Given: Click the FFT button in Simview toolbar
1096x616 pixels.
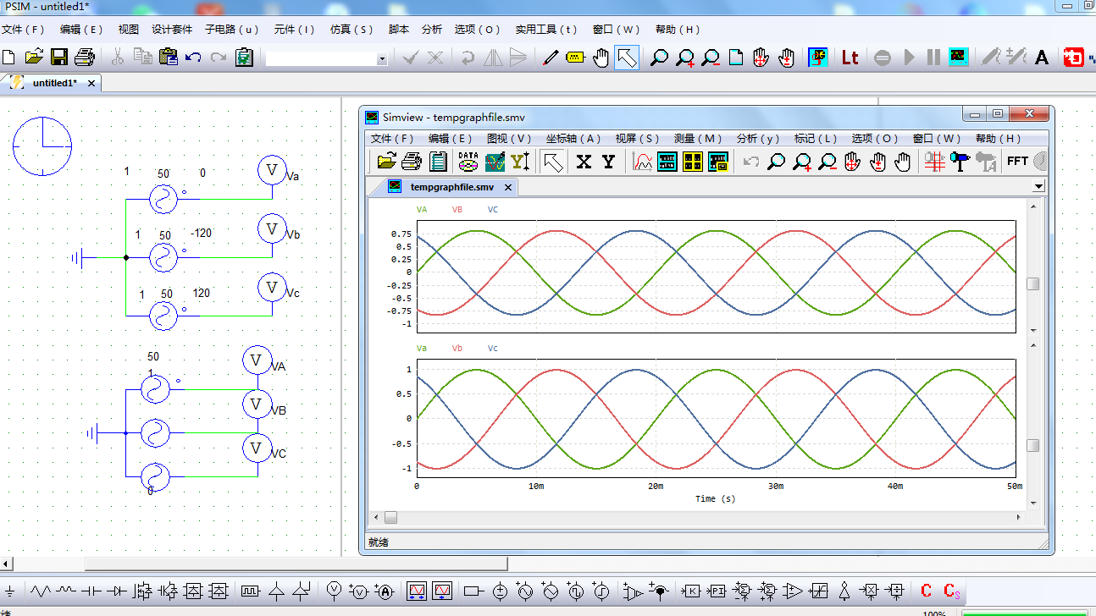Looking at the screenshot, I should coord(1017,161).
